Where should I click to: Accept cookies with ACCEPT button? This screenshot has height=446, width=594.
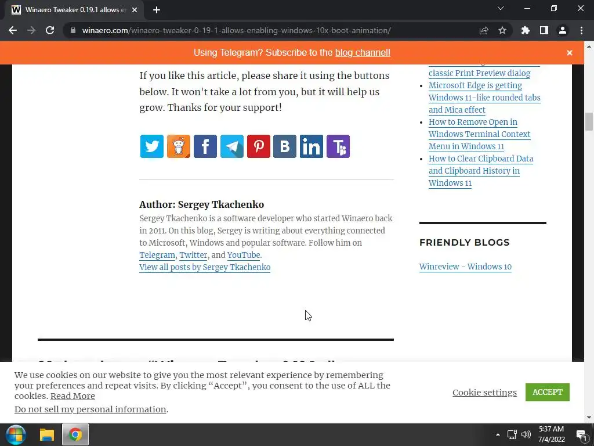click(x=548, y=392)
